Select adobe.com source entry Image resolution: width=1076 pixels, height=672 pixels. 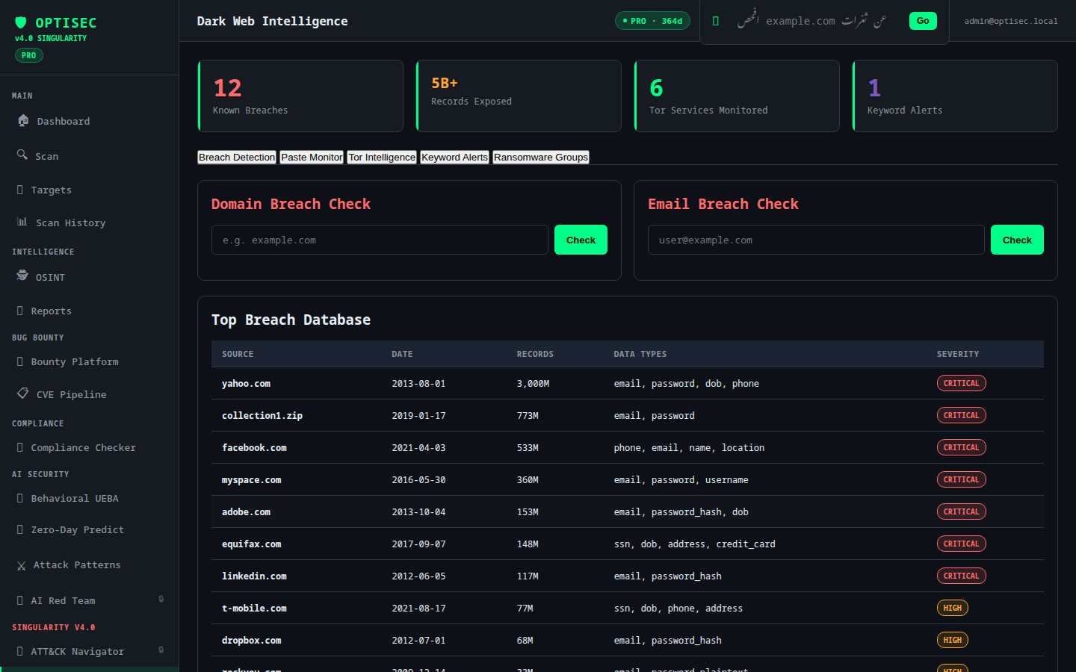(246, 511)
